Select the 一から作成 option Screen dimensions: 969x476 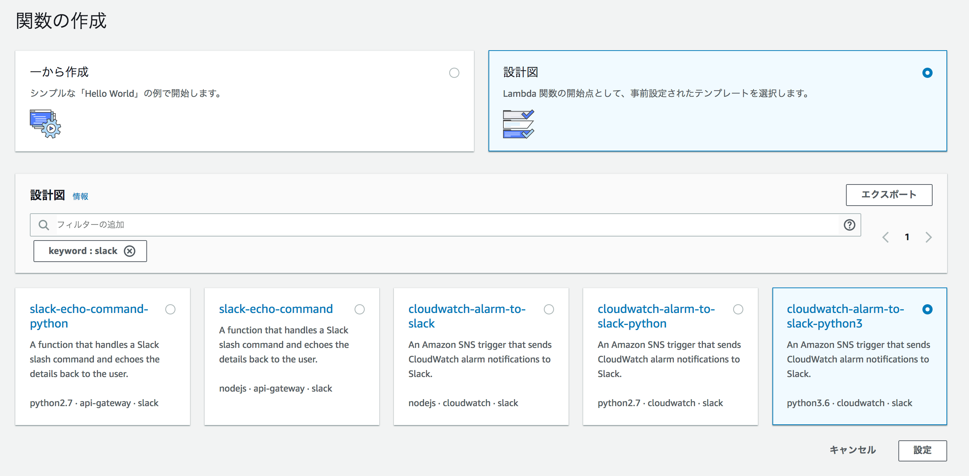[454, 72]
